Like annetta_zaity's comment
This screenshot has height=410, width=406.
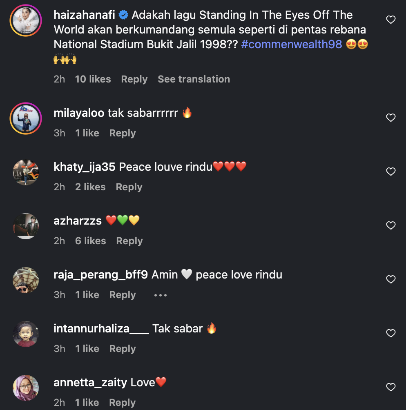pyautogui.click(x=391, y=387)
